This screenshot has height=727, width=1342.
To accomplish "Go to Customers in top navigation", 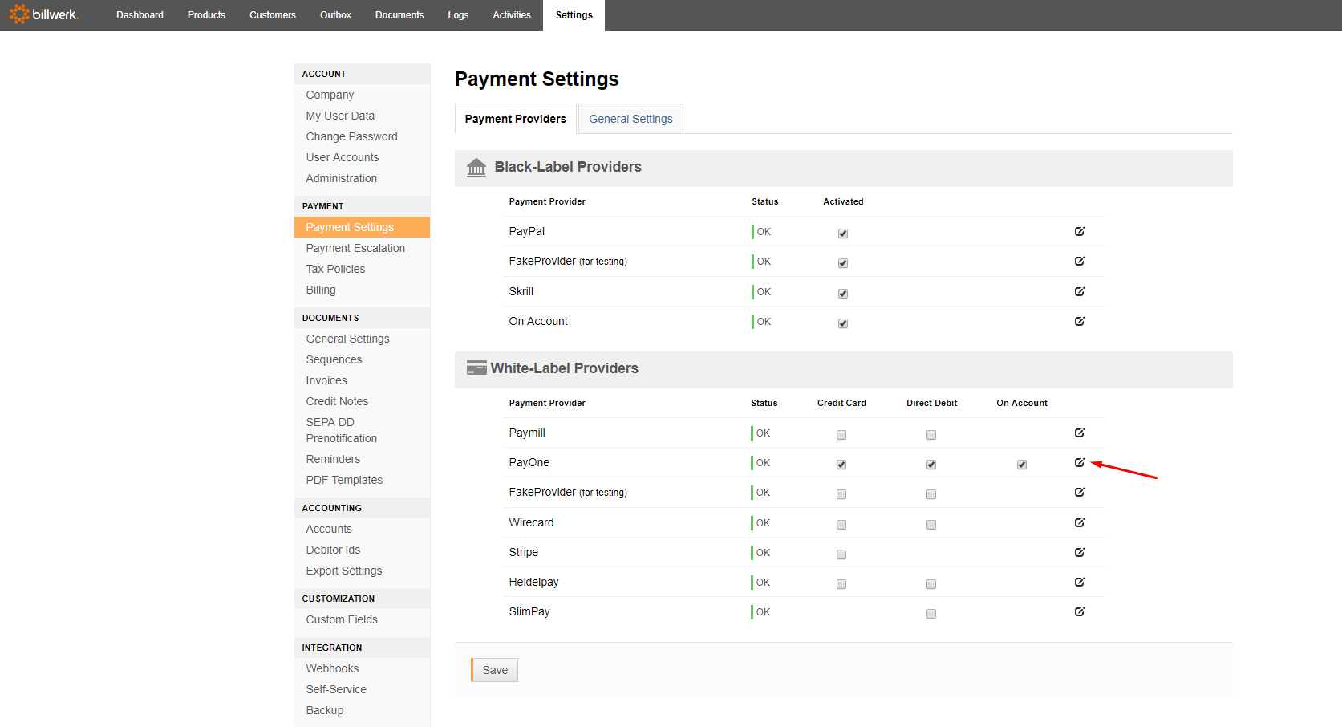I will click(273, 15).
